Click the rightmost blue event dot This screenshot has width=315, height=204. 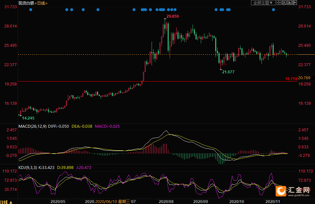pos(273,9)
